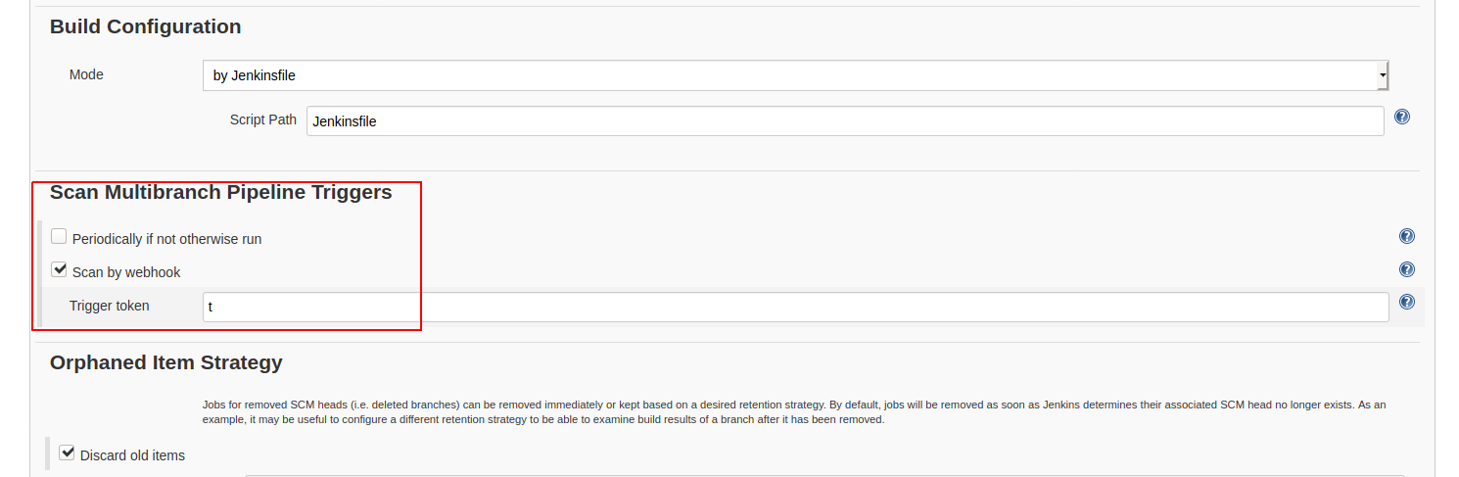The height and width of the screenshot is (477, 1459).
Task: Click help icon beside Trigger token field
Action: [x=1407, y=303]
